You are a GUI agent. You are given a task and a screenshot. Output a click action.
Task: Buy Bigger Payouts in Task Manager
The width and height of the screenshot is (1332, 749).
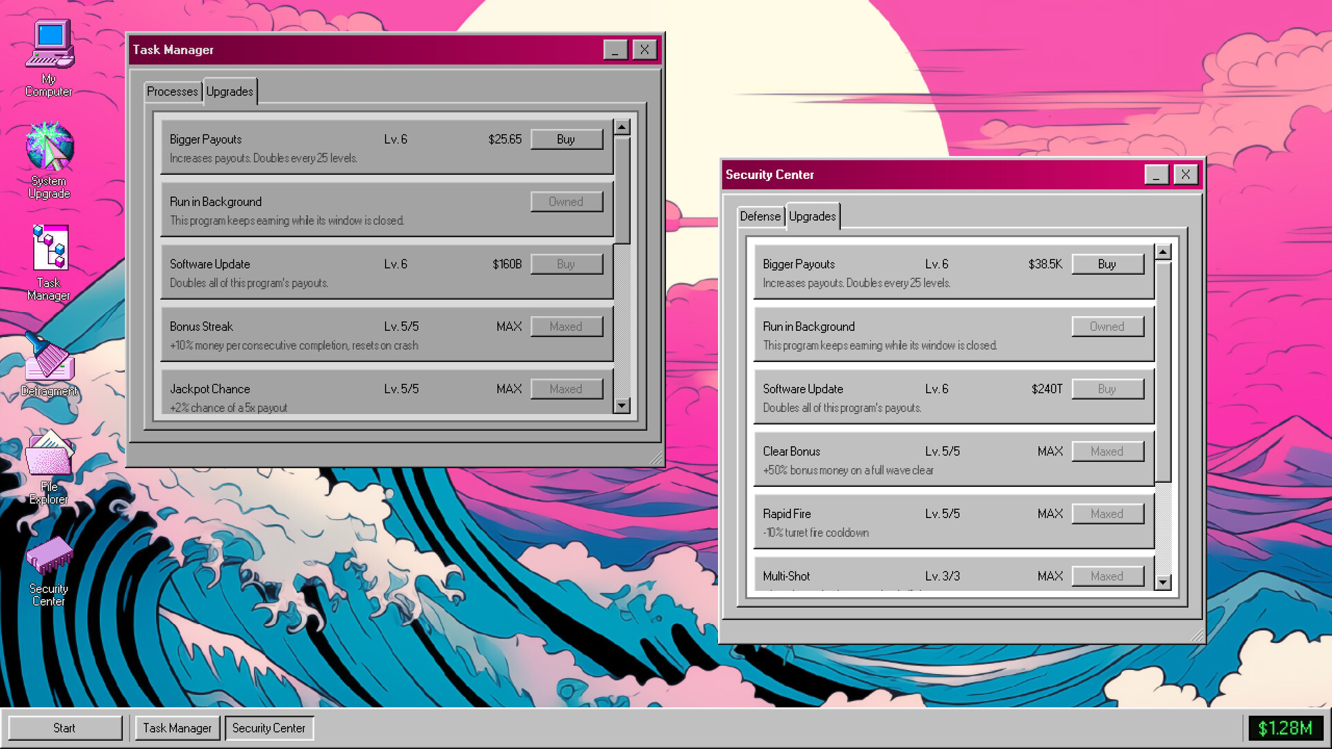pos(566,139)
